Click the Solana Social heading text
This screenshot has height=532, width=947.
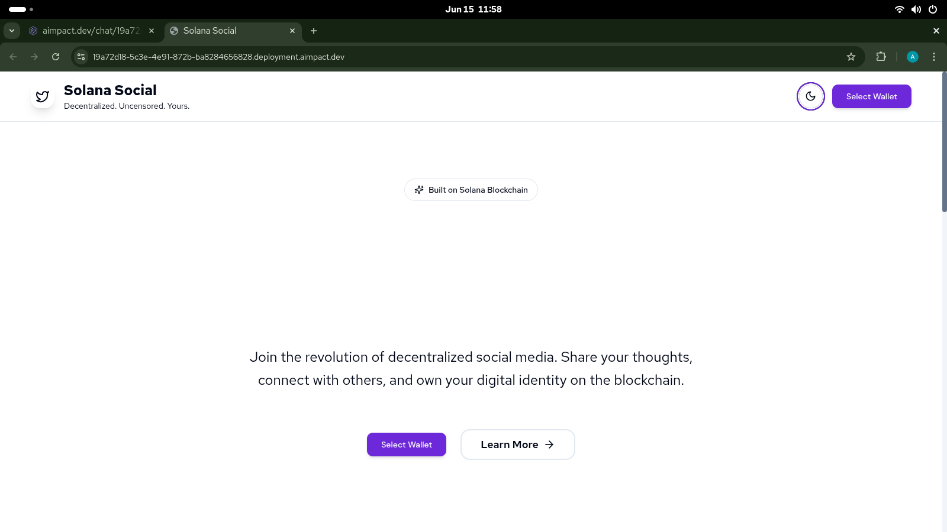click(110, 90)
